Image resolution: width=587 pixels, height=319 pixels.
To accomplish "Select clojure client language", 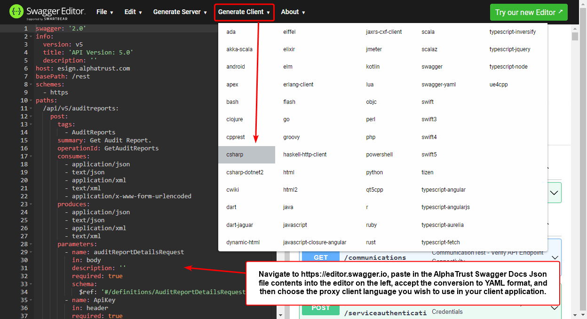I will [x=235, y=119].
